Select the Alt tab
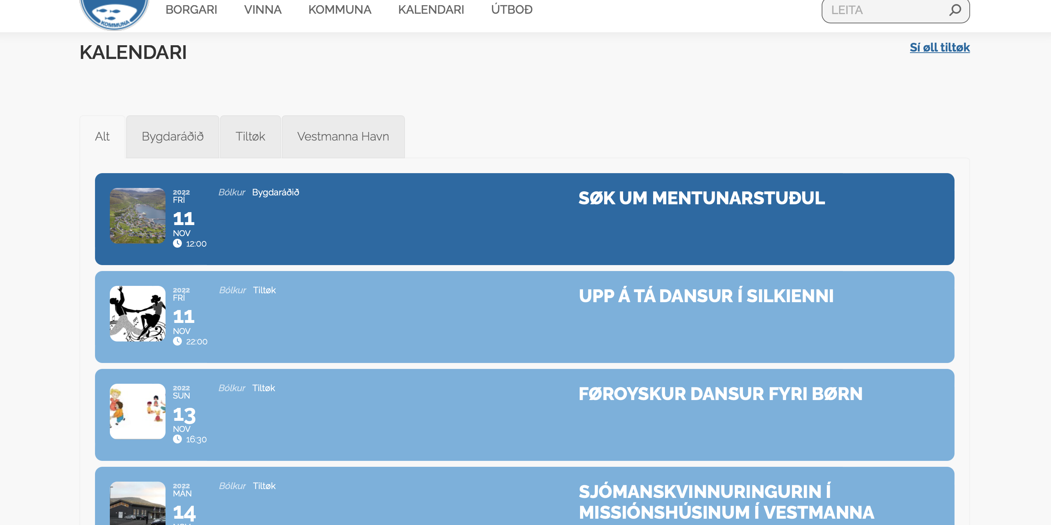 [102, 136]
